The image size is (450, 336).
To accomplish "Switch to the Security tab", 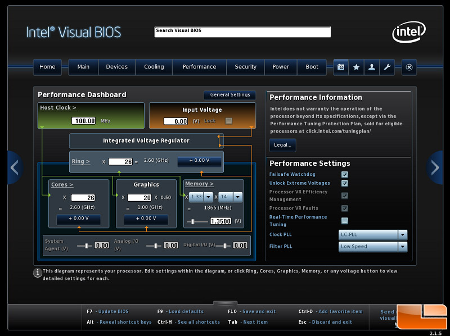I will click(x=245, y=67).
